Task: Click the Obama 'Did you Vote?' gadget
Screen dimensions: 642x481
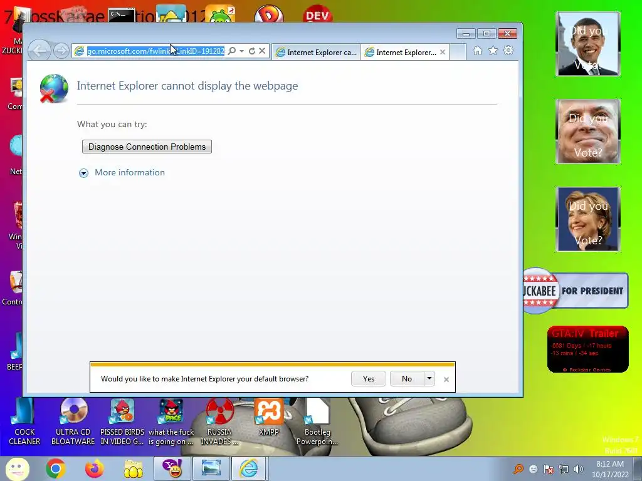Action: click(x=588, y=44)
